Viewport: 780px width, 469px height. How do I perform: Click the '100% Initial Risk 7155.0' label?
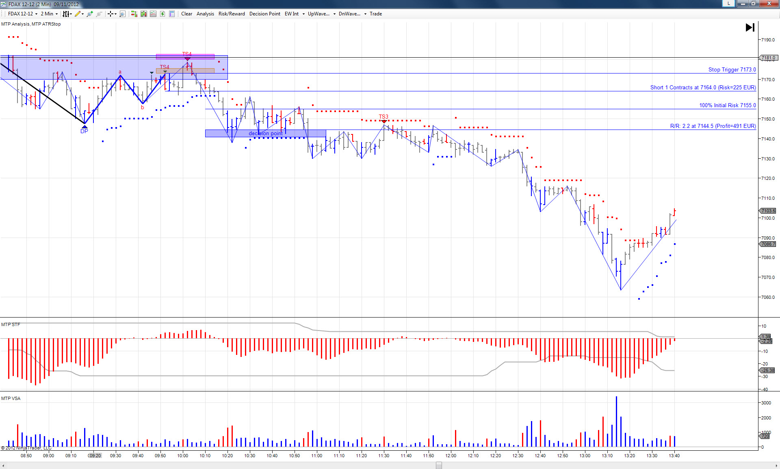(x=728, y=106)
